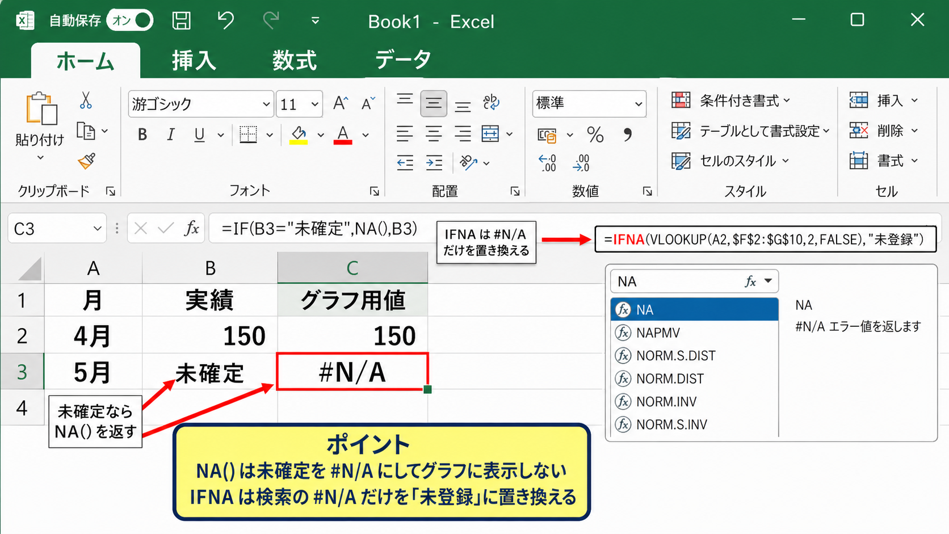Select cell C3 showing #N/A
Screen dimensions: 949x534
click(x=352, y=372)
